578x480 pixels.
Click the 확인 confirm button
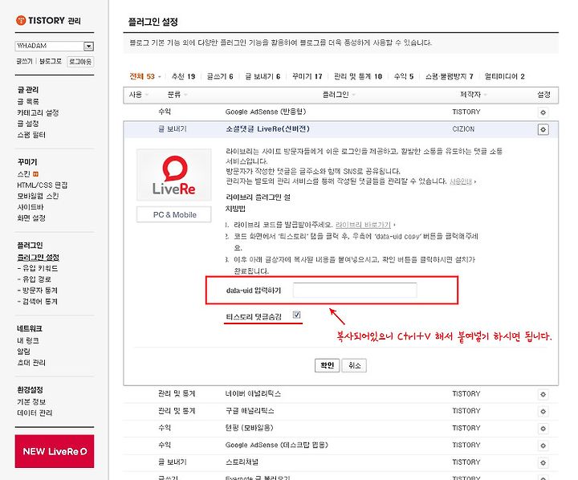pyautogui.click(x=327, y=365)
